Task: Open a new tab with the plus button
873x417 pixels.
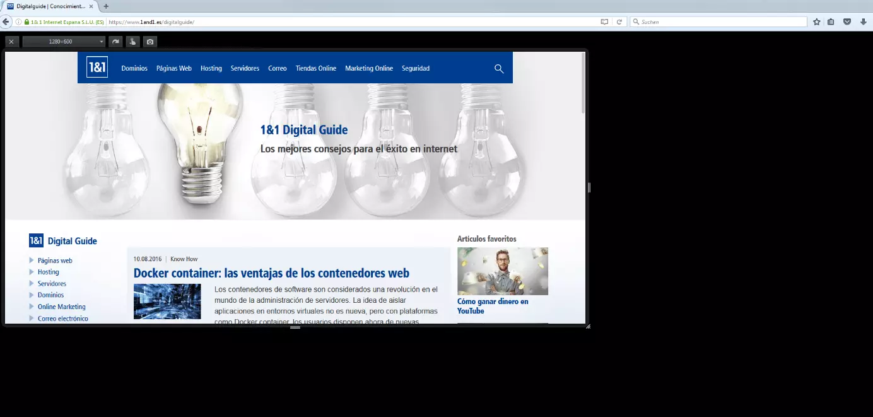Action: (x=106, y=6)
